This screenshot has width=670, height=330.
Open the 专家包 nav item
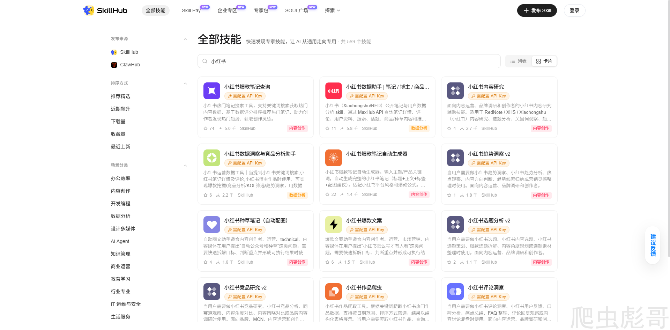point(261,10)
